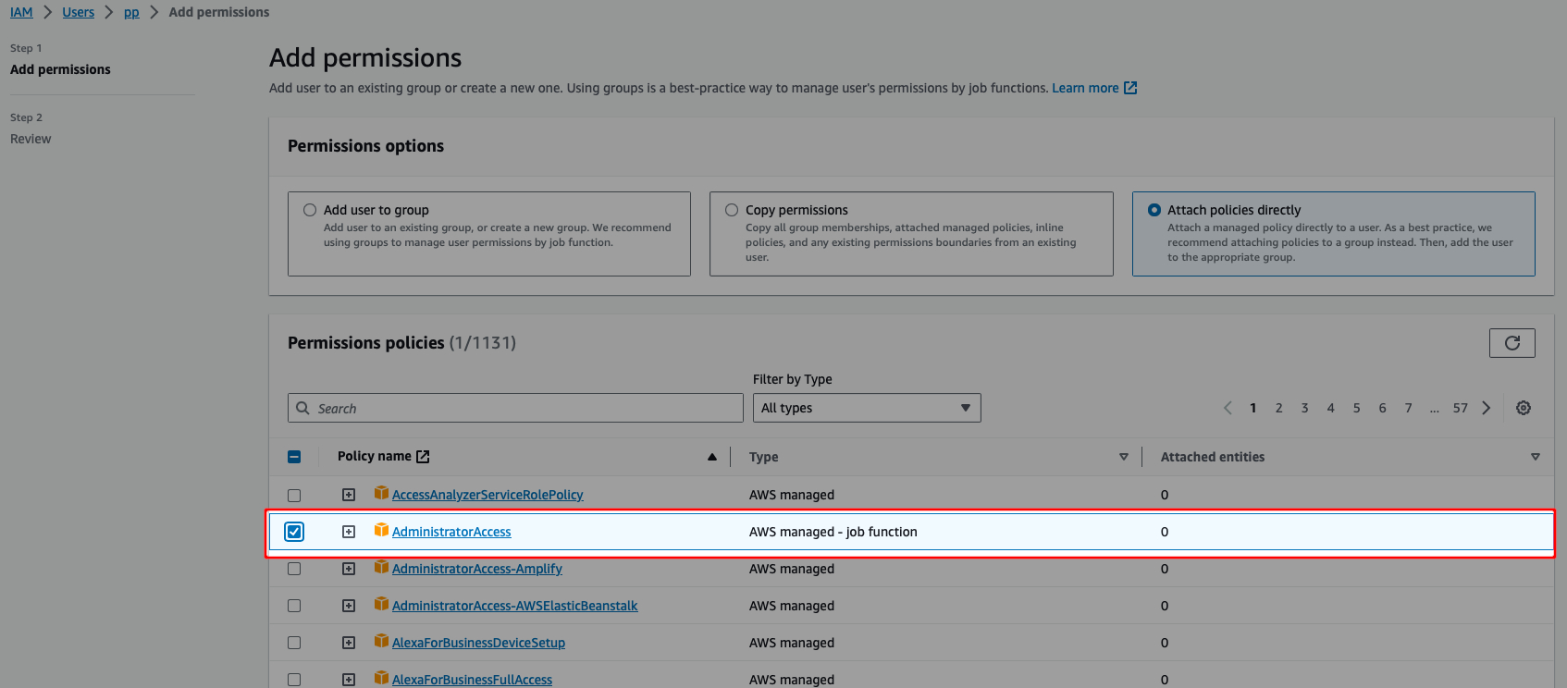The width and height of the screenshot is (1567, 688).
Task: Click Add permissions step in sidebar
Action: (60, 69)
